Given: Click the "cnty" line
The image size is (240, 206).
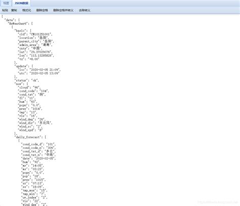Looking at the screenshot, I should pyautogui.click(x=30, y=49).
